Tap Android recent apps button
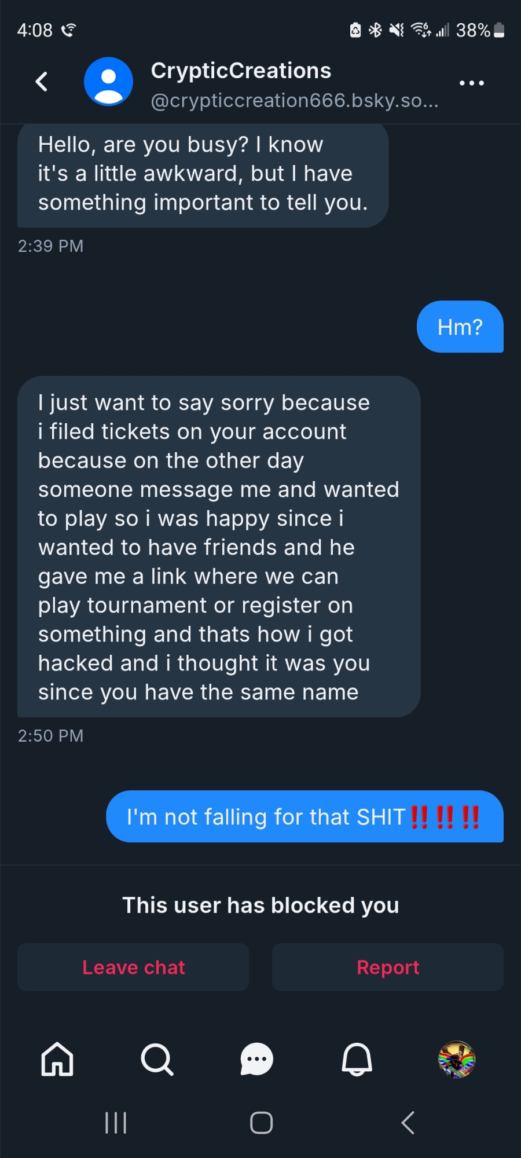 coord(116,1123)
